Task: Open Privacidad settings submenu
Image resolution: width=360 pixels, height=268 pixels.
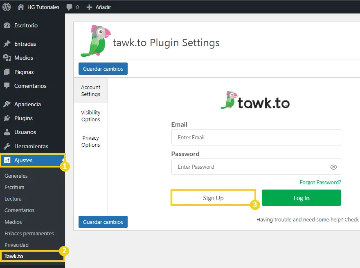Action: click(x=16, y=245)
